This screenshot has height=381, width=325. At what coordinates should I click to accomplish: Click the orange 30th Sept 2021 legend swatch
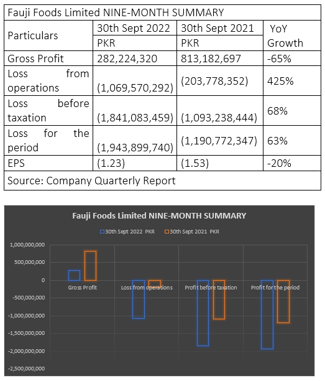[167, 232]
